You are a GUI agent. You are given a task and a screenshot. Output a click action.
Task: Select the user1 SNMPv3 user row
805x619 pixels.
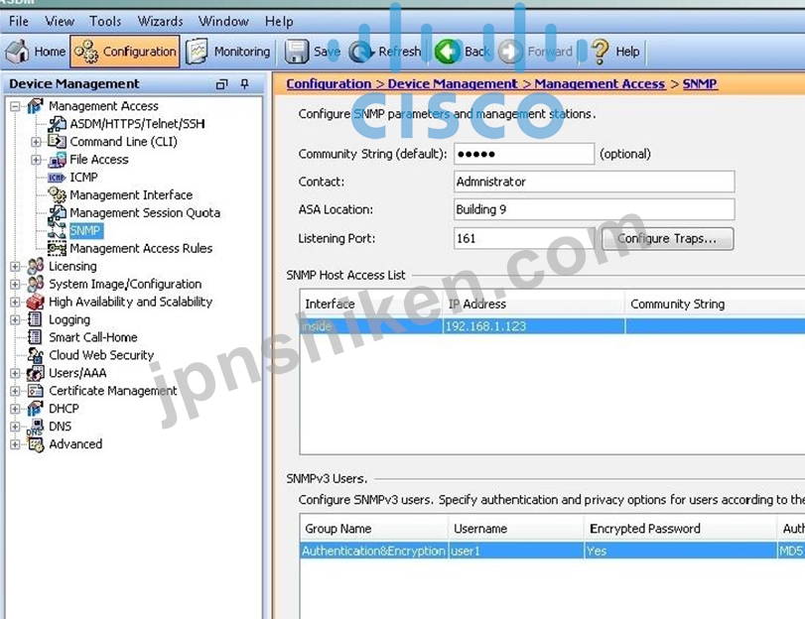553,551
